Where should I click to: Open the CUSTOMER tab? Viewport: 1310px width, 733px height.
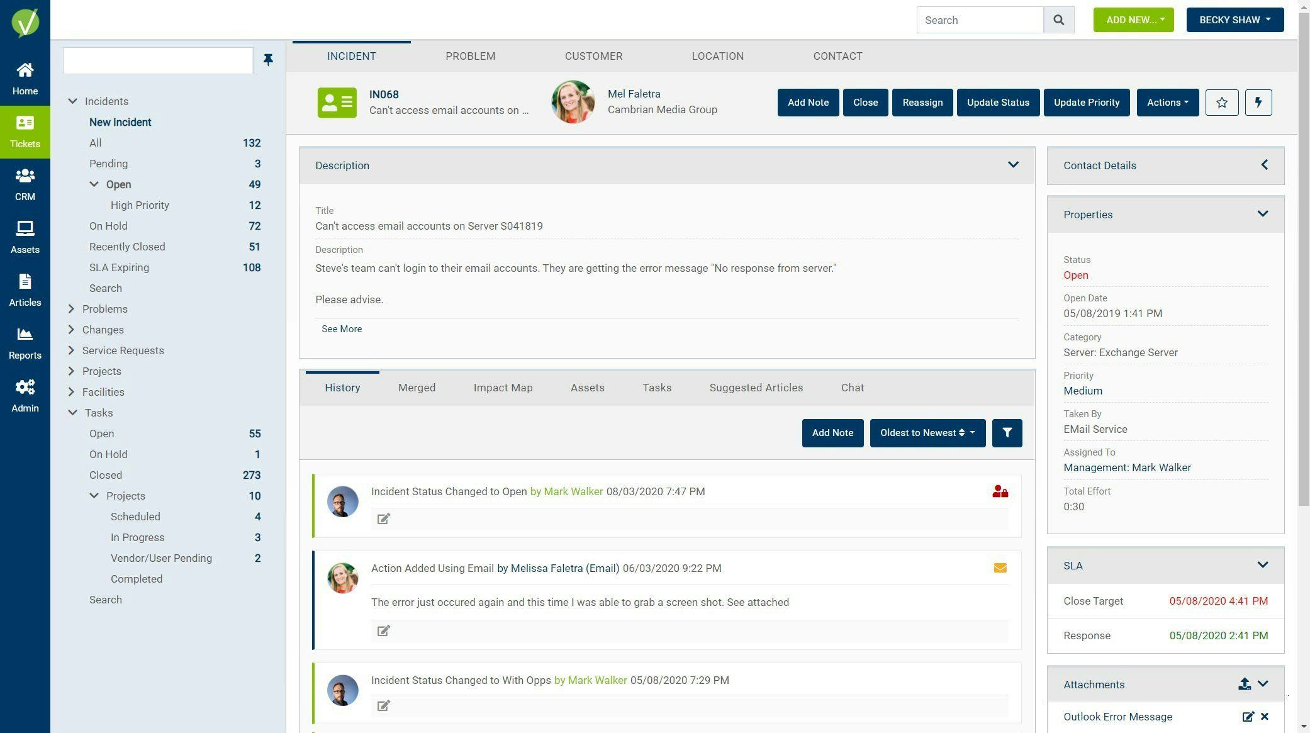pyautogui.click(x=593, y=56)
